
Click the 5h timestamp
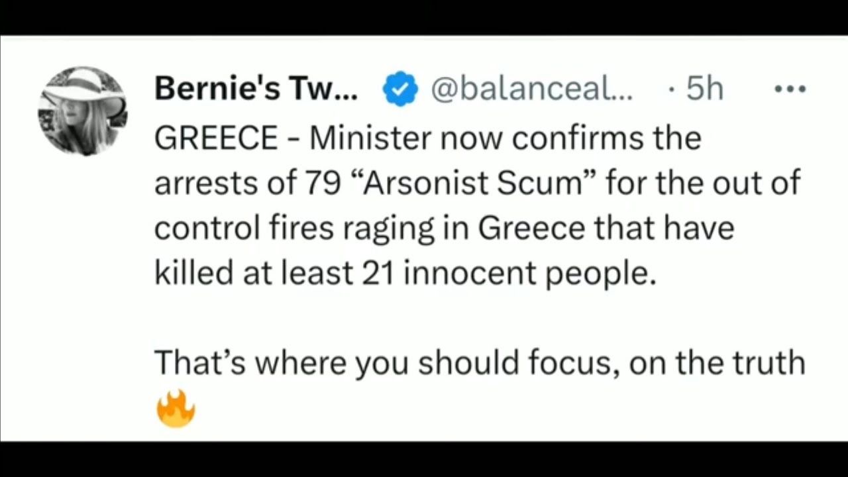(x=705, y=89)
